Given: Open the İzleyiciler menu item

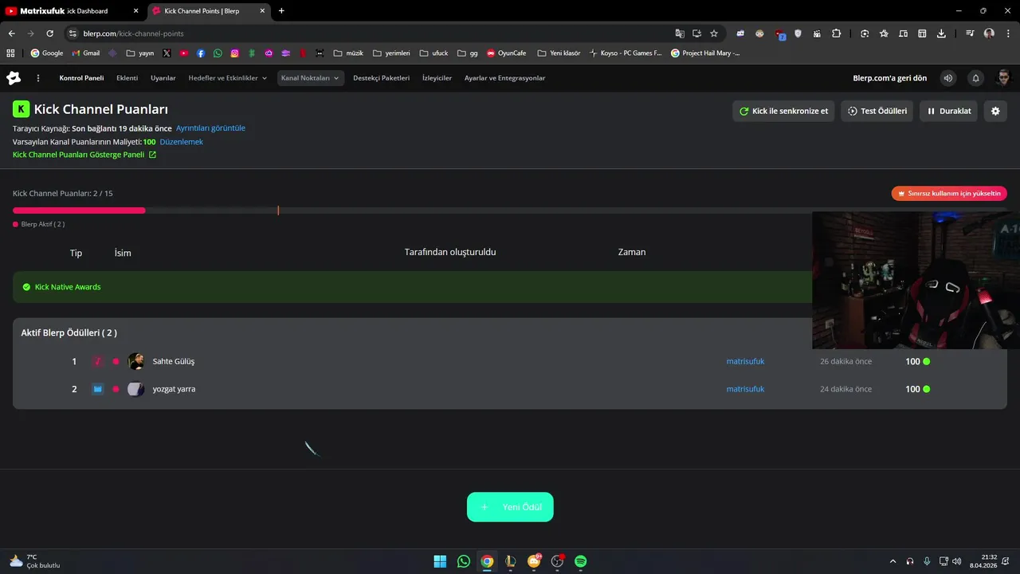Looking at the screenshot, I should coord(437,78).
